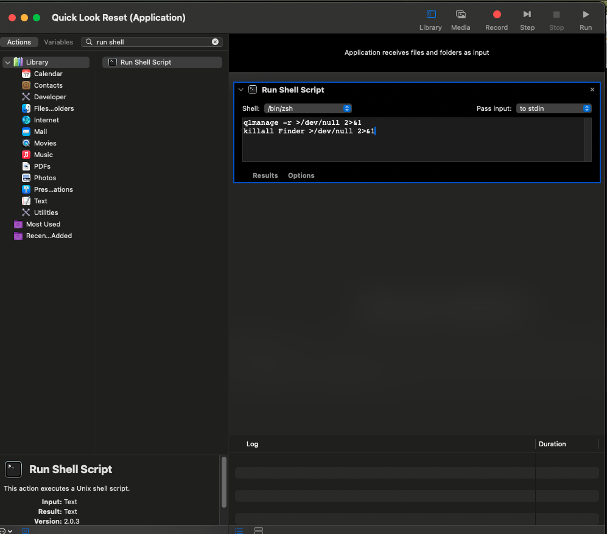The image size is (607, 534).
Task: Show the action's Options
Action: coord(301,175)
